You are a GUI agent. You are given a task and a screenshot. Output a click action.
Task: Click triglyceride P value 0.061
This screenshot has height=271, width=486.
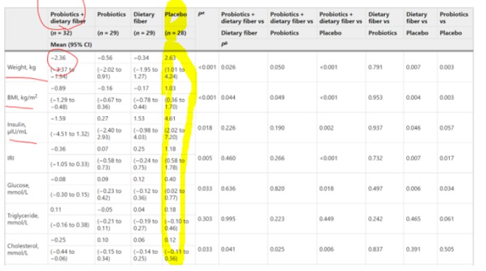click(446, 218)
